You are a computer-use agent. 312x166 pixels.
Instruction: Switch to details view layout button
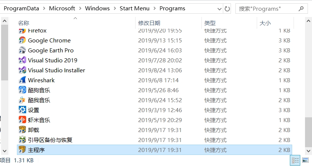295,160
